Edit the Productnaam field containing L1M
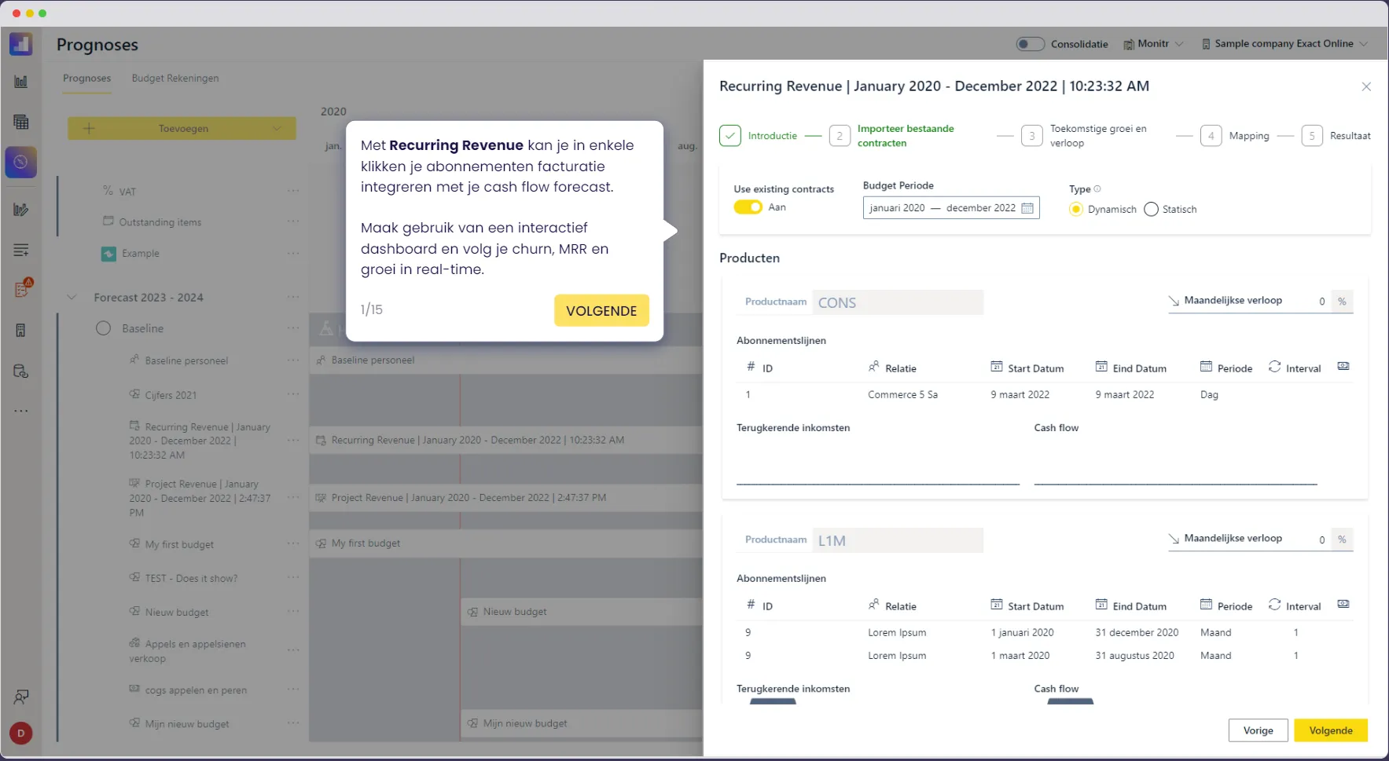This screenshot has width=1389, height=761. point(898,540)
